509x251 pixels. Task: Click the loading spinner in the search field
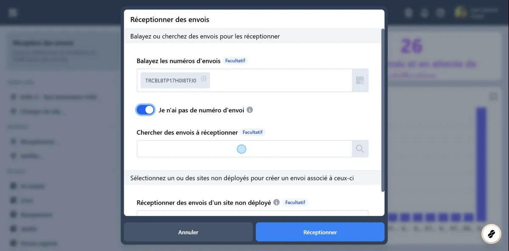[x=241, y=149]
